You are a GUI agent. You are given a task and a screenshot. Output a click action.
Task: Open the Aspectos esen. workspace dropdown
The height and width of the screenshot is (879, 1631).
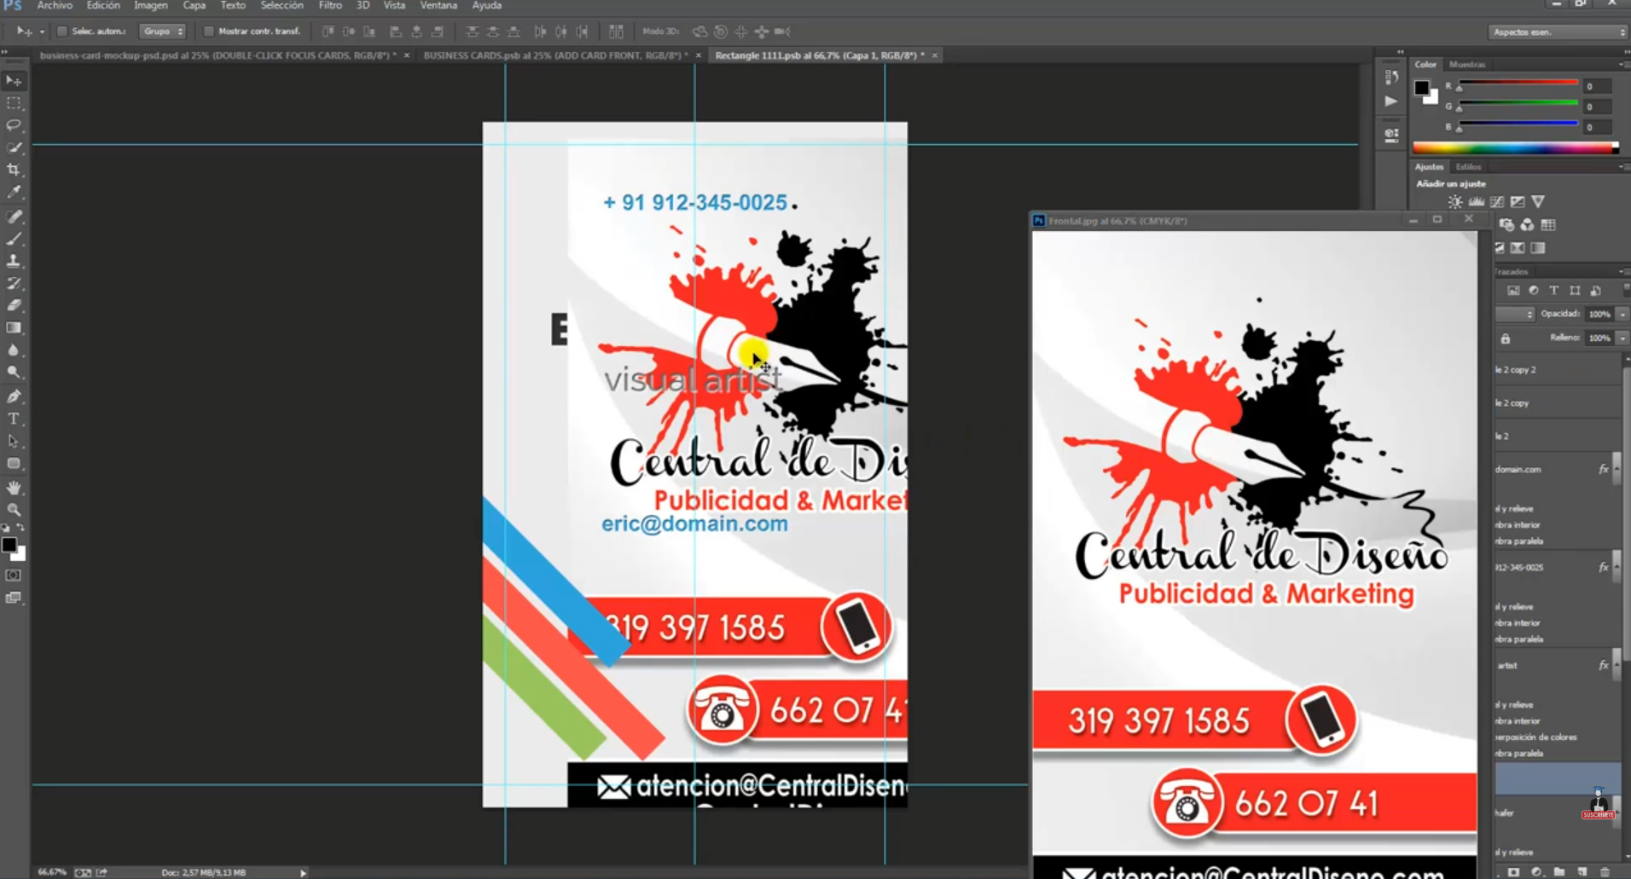pos(1558,32)
